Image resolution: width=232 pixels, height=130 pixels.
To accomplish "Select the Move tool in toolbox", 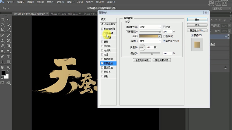I will [8, 20].
